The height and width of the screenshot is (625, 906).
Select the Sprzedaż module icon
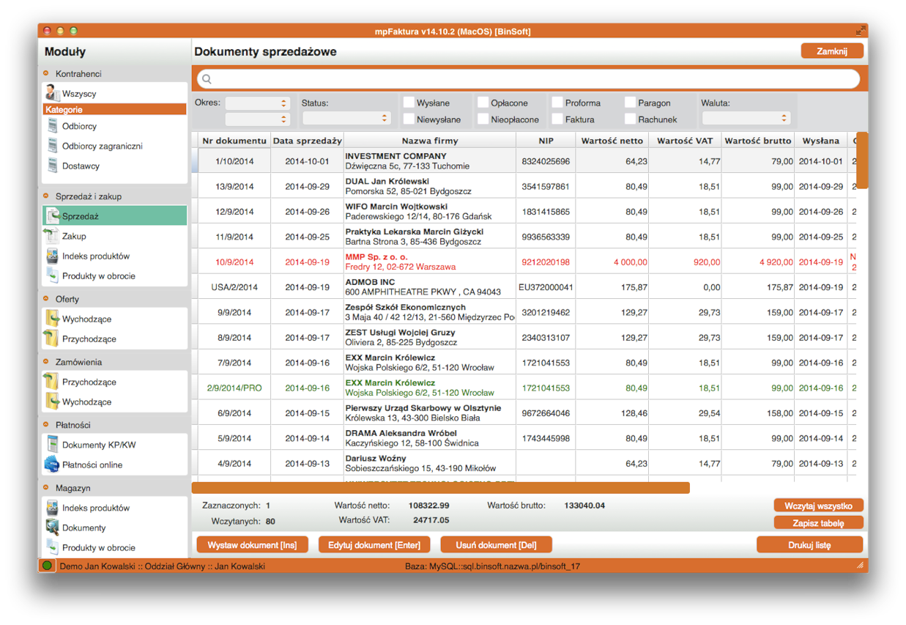coord(51,216)
